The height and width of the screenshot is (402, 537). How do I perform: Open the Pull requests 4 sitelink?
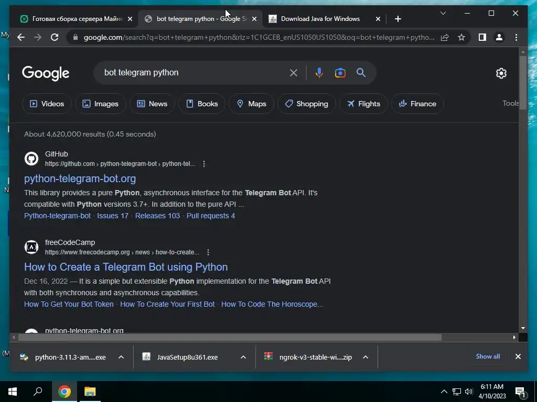tap(211, 216)
